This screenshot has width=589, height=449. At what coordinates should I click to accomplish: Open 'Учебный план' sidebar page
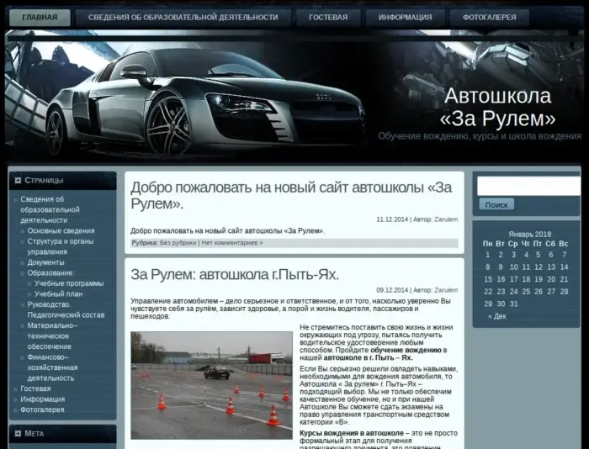coord(58,294)
